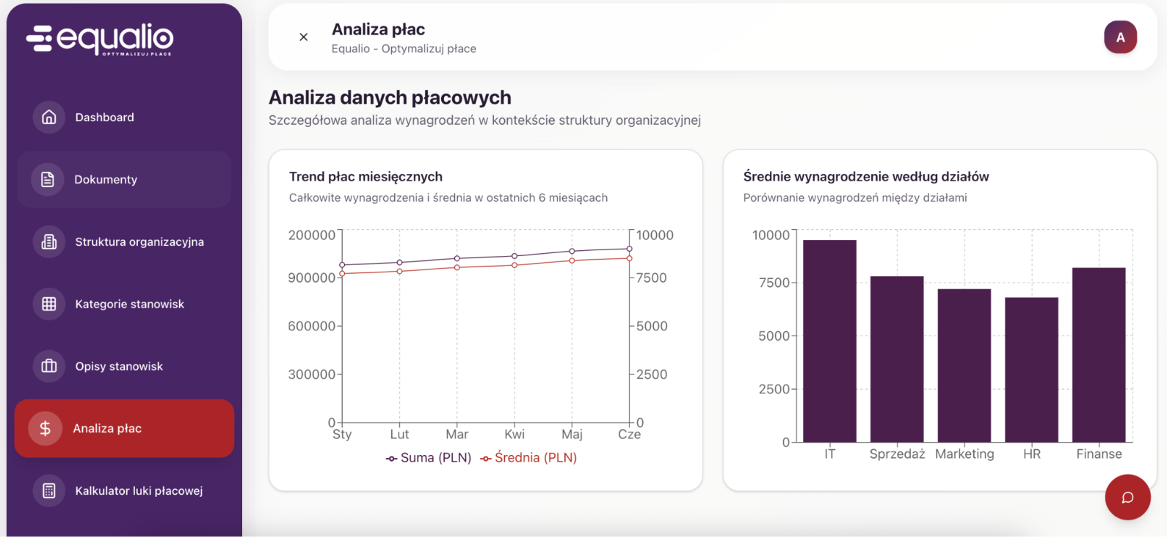
Task: Click the Dashboard home icon
Action: (49, 117)
